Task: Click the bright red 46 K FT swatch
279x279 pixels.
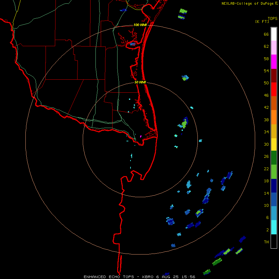Action: click(x=274, y=89)
